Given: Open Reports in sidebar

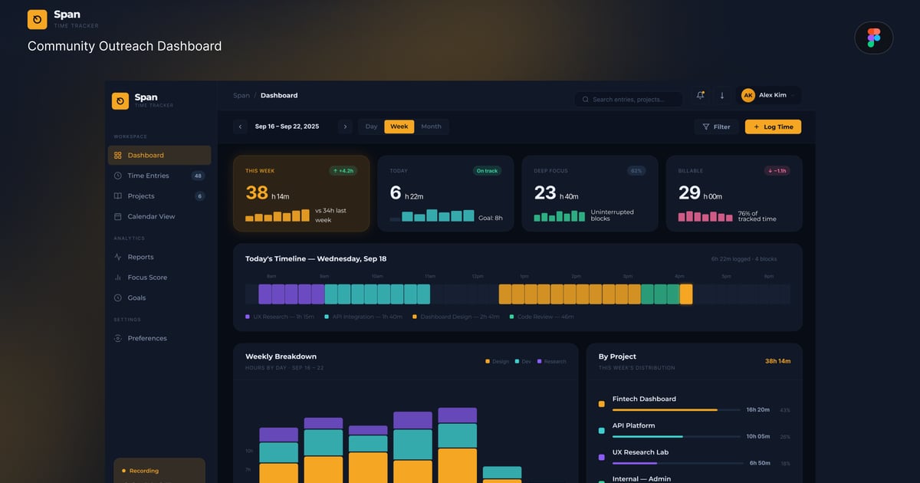Looking at the screenshot, I should point(159,257).
